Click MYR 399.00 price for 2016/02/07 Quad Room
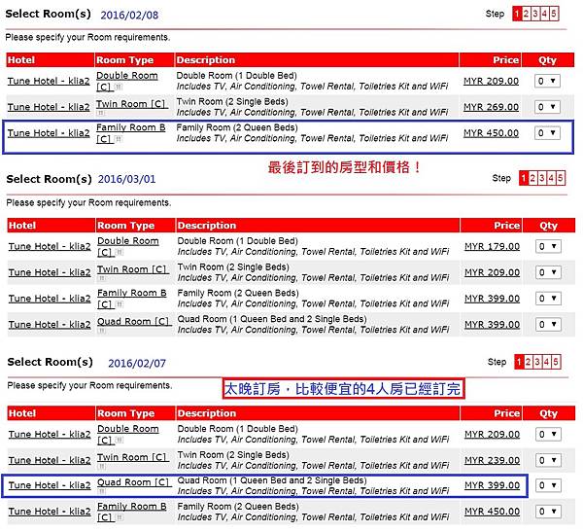The height and width of the screenshot is (532, 583). coord(493,485)
